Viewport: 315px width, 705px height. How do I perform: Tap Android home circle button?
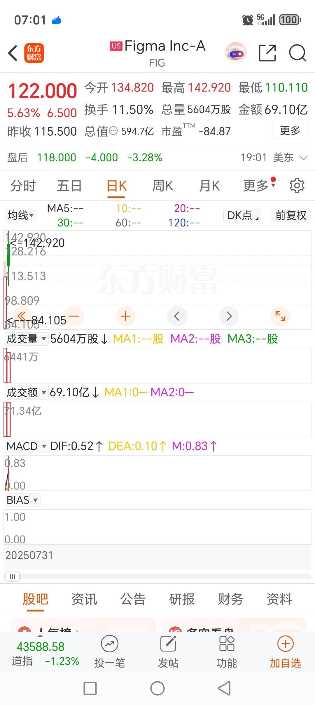pyautogui.click(x=157, y=688)
